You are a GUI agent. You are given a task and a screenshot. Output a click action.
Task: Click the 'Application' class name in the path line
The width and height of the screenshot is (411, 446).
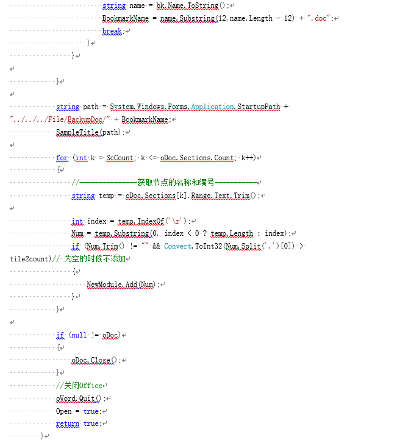212,107
